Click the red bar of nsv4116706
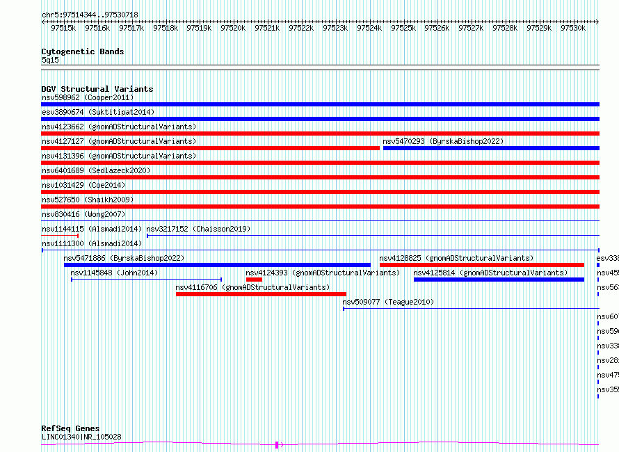The height and width of the screenshot is (452, 619). click(261, 294)
